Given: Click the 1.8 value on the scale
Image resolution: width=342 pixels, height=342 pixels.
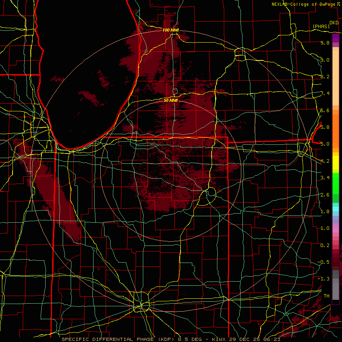Looking at the screenshot, I should tap(325, 212).
